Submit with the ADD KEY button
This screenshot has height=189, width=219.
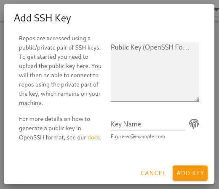pyautogui.click(x=190, y=173)
